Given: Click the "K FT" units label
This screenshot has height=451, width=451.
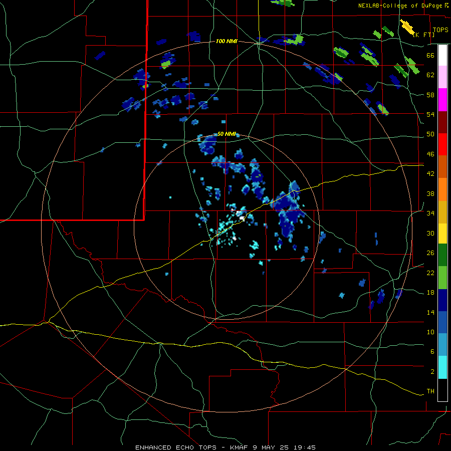Looking at the screenshot, I should (x=423, y=35).
